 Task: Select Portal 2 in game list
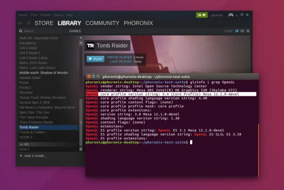25,88
